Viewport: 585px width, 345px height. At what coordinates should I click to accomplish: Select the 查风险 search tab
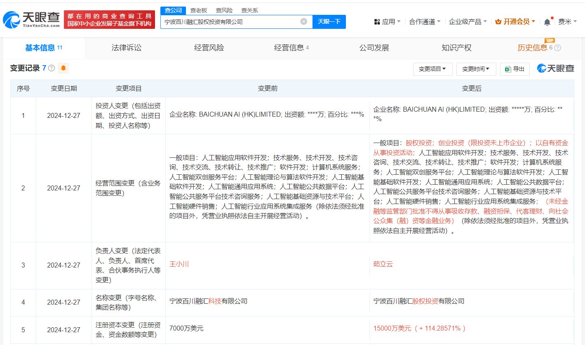[225, 10]
